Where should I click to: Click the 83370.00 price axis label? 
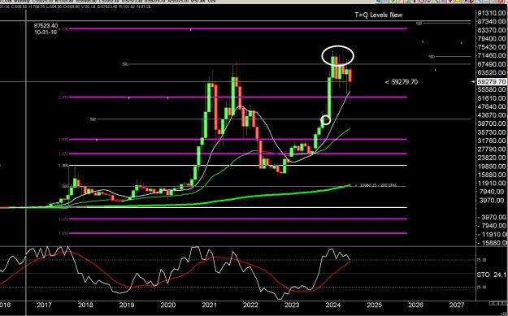492,30
